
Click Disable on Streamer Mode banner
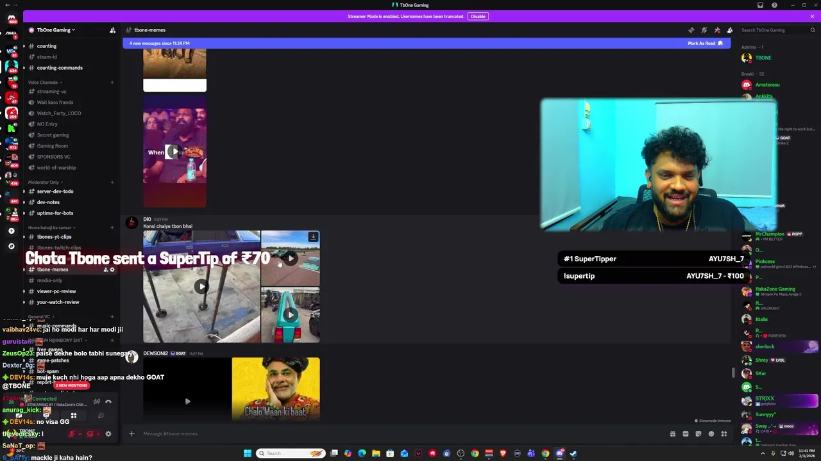coord(478,16)
